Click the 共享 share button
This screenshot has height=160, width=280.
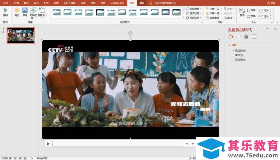click(x=271, y=3)
